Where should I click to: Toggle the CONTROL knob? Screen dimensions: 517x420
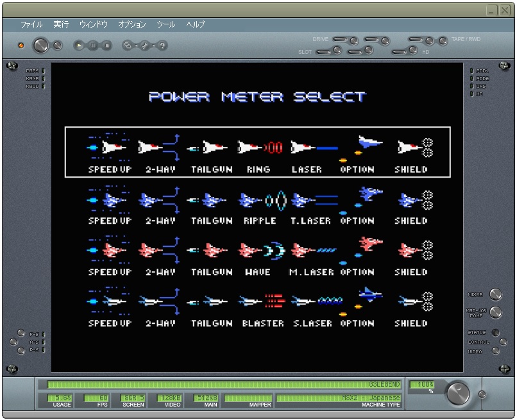pyautogui.click(x=503, y=342)
